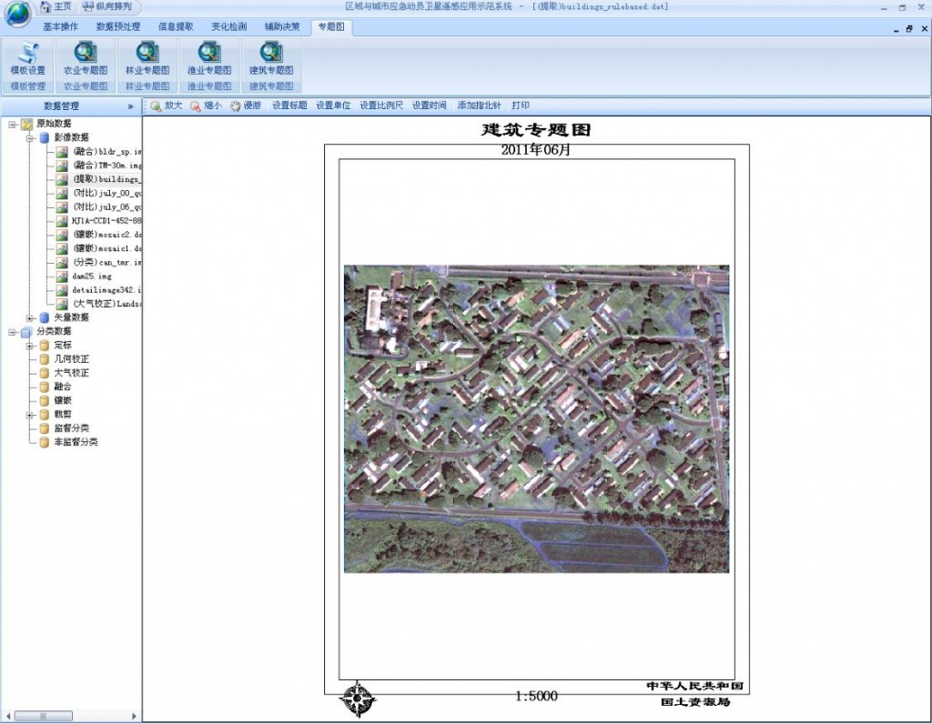Click the 矢量数据 database icon
The image size is (932, 724).
[x=45, y=317]
